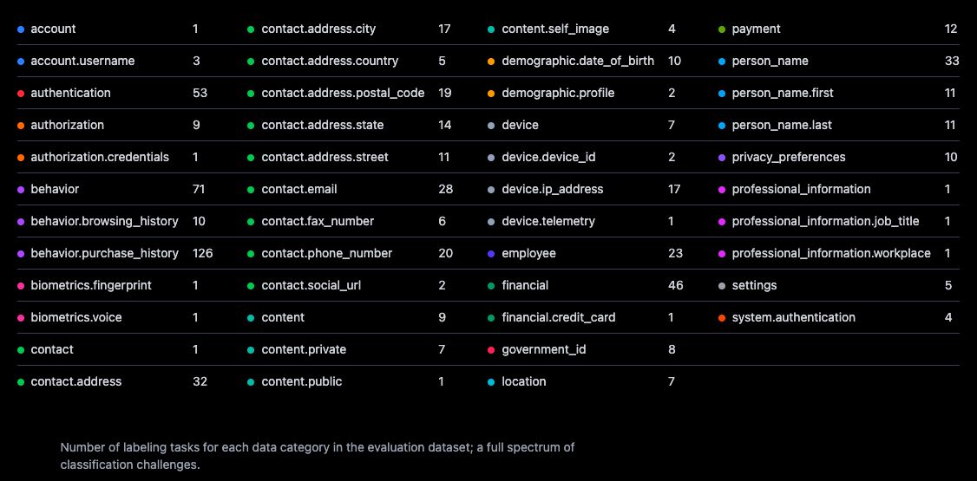Screen dimensions: 977x481
Task: Select the 'behavior.browsing_history' entry
Action: [x=104, y=221]
